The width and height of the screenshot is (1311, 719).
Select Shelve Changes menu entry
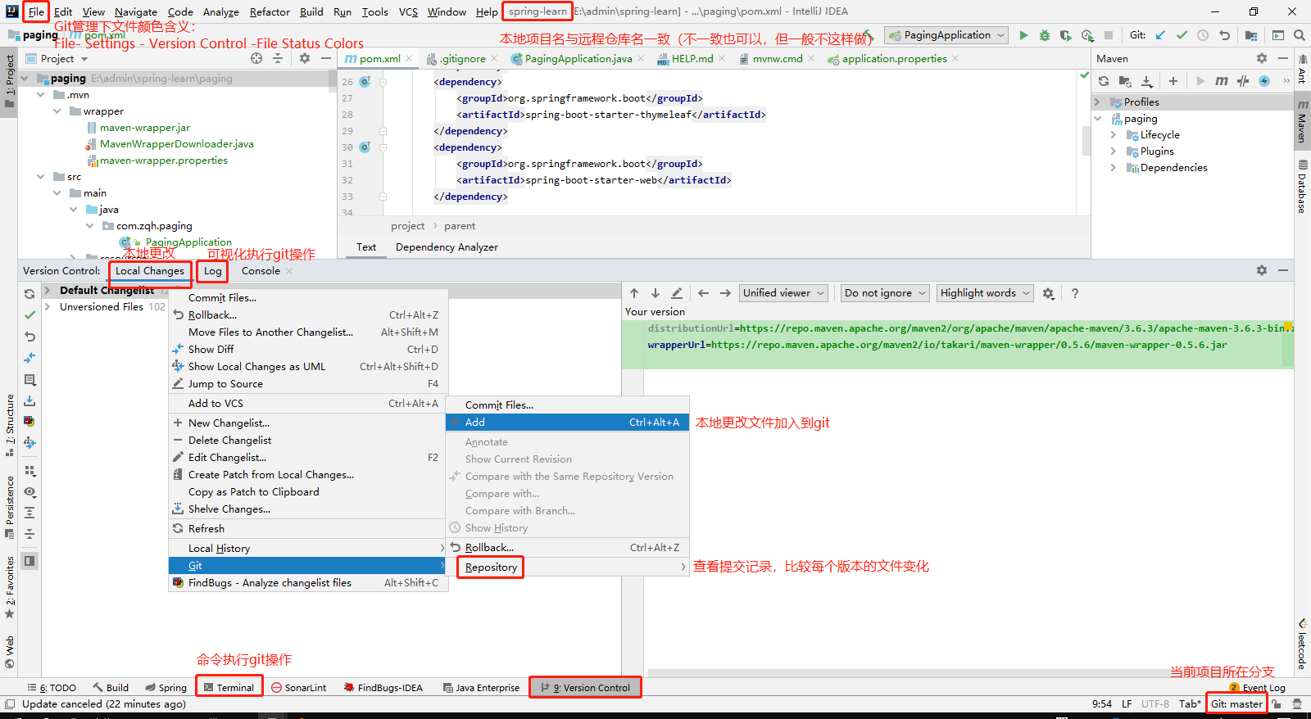(x=308, y=509)
